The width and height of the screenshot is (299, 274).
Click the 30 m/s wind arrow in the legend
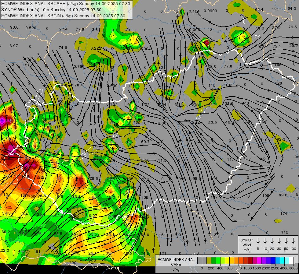[x=279, y=241]
